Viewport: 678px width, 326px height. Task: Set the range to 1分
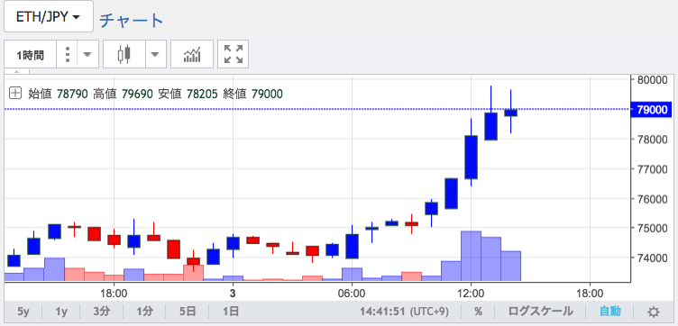pyautogui.click(x=144, y=312)
